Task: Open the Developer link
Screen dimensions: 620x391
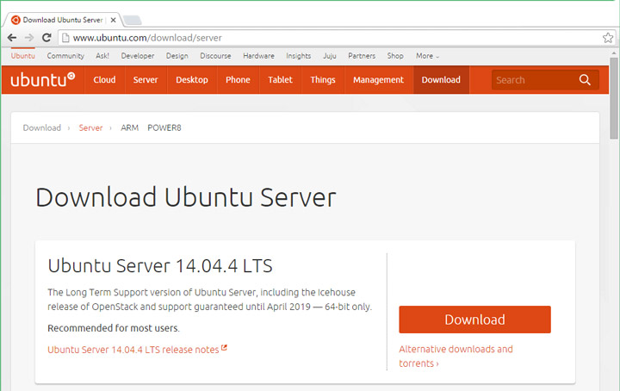Action: pyautogui.click(x=138, y=56)
